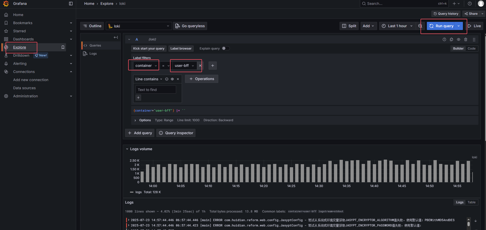This screenshot has height=230, width=486.
Task: Click the Grafana logo icon
Action: point(6,4)
